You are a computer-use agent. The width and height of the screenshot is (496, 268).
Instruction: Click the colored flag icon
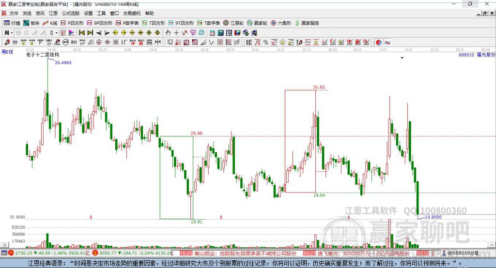point(72,33)
